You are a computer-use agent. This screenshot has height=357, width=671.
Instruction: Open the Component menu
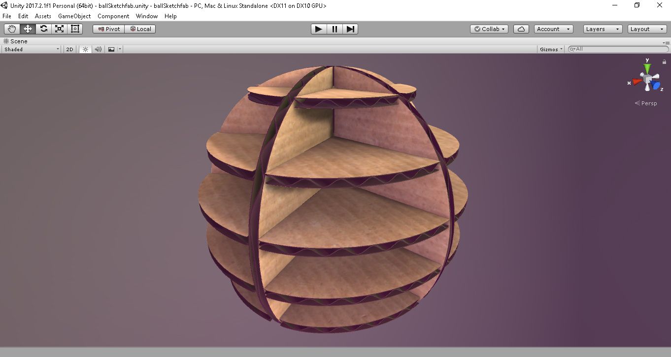(x=113, y=16)
